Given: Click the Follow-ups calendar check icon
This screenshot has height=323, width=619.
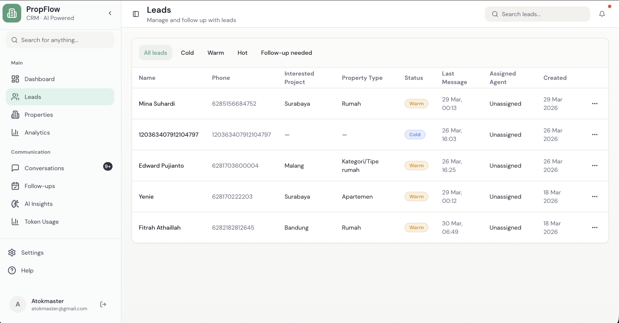Looking at the screenshot, I should click(15, 186).
